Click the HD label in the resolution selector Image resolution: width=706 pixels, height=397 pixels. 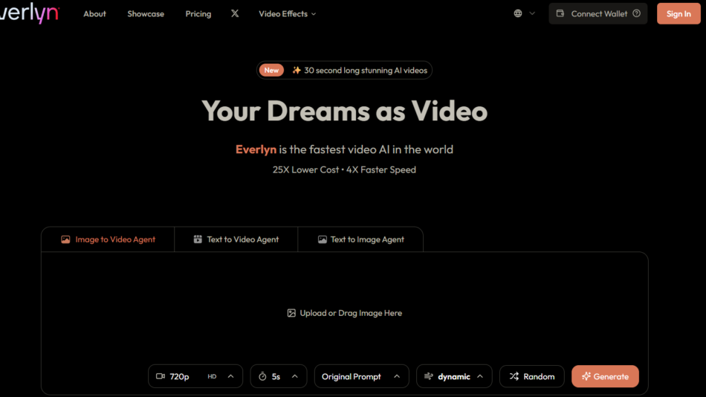[212, 376]
